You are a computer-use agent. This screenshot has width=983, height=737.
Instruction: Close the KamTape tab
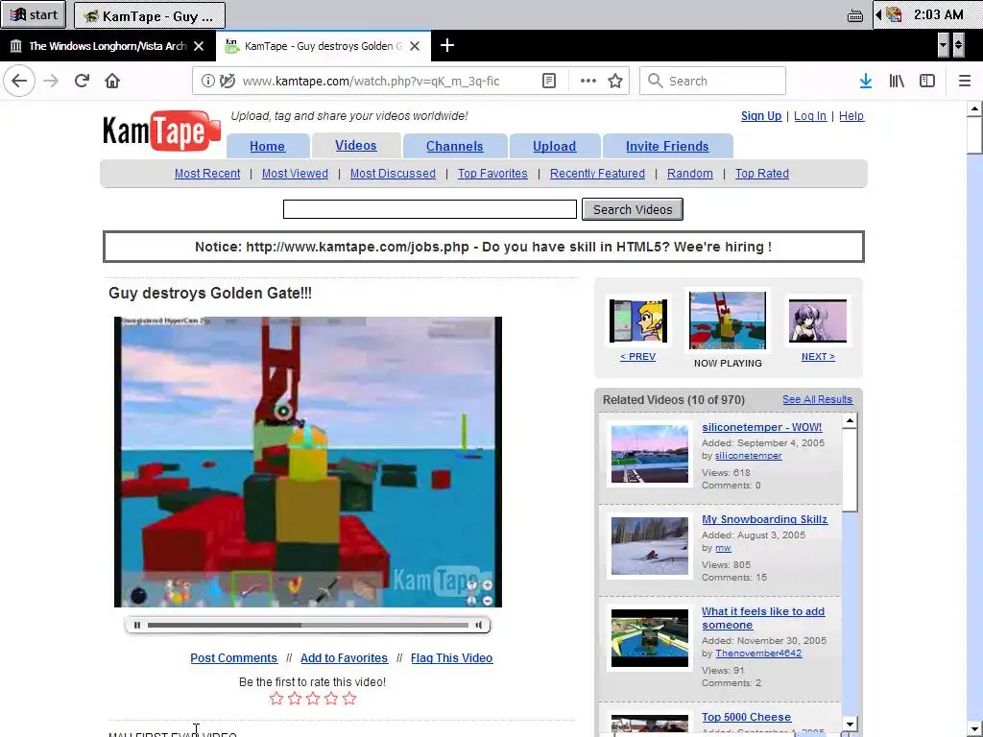pyautogui.click(x=415, y=46)
